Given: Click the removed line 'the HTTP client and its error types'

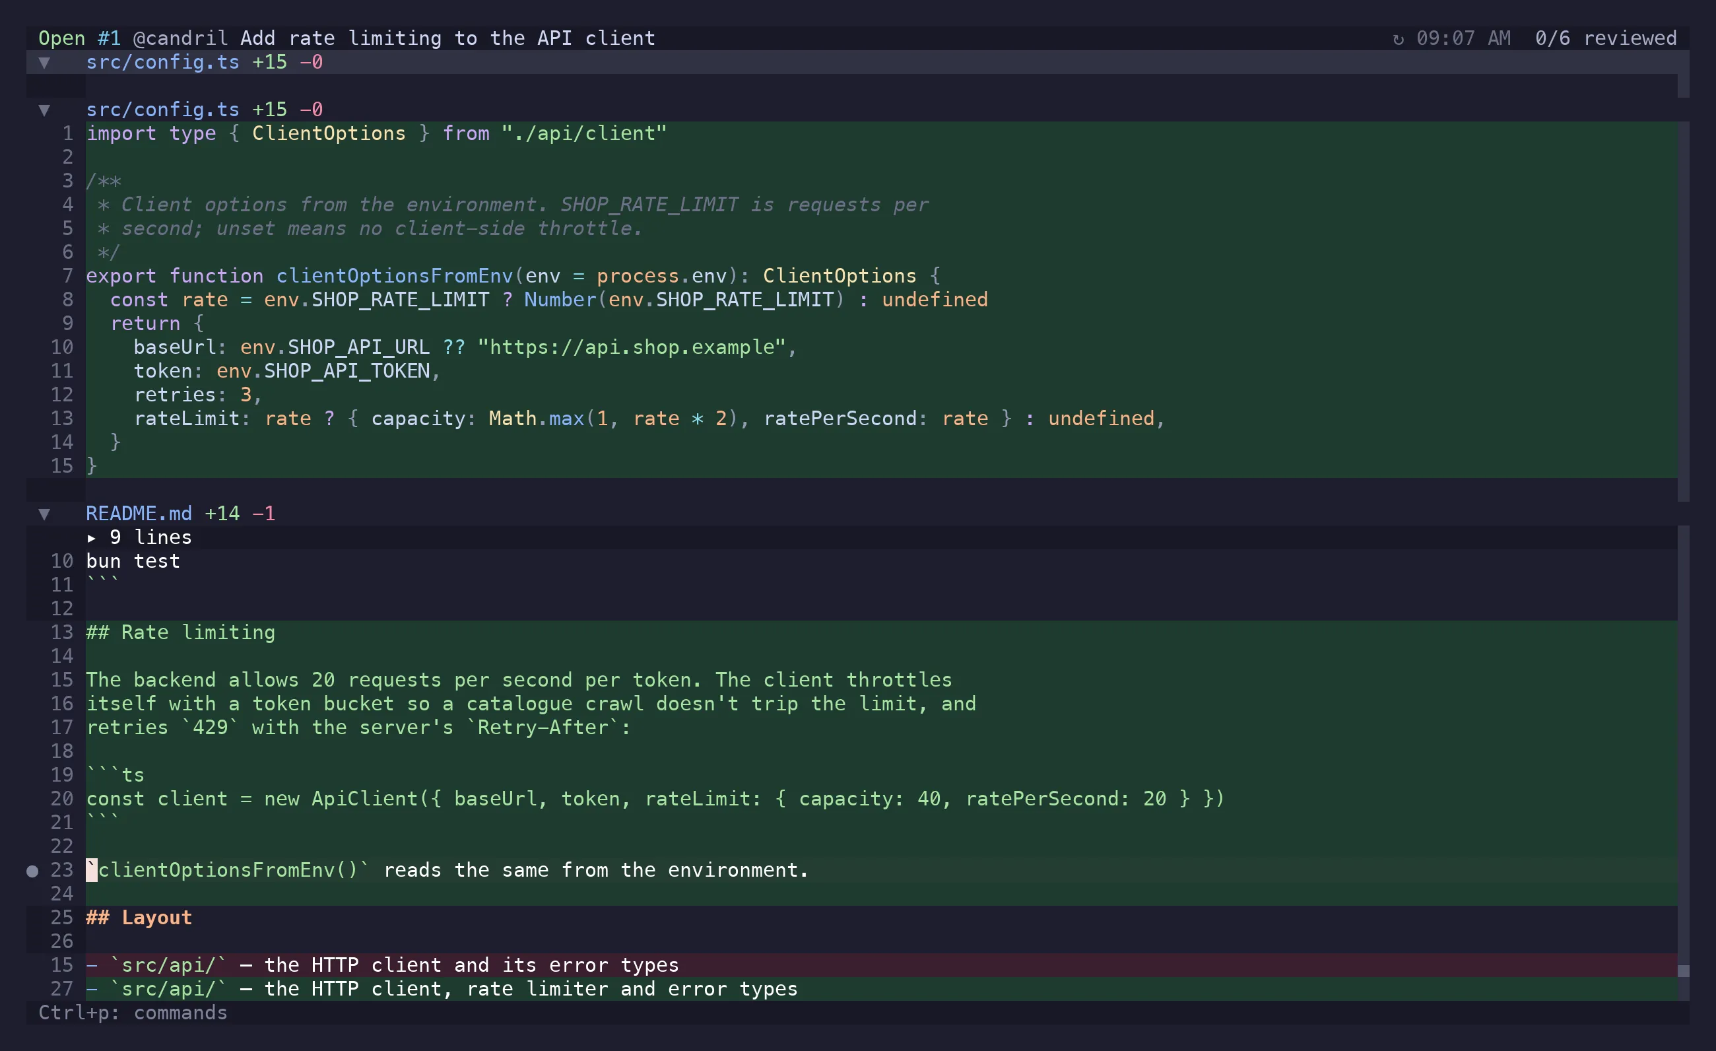Looking at the screenshot, I should click(x=471, y=965).
